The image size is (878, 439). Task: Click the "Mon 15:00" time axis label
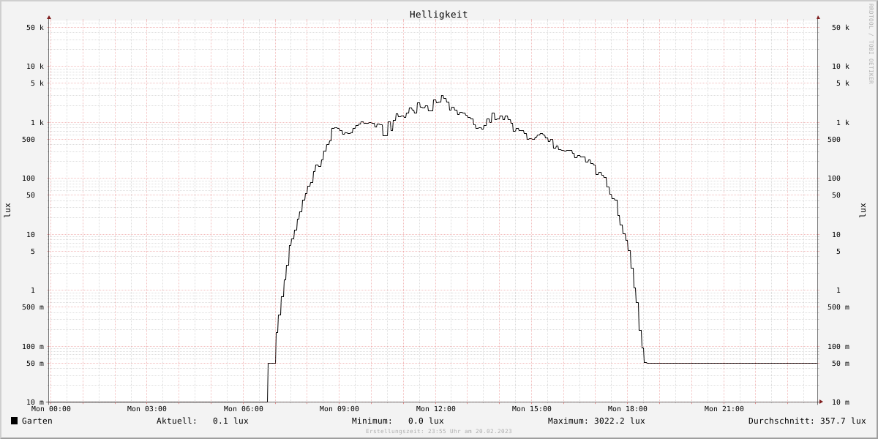click(532, 409)
